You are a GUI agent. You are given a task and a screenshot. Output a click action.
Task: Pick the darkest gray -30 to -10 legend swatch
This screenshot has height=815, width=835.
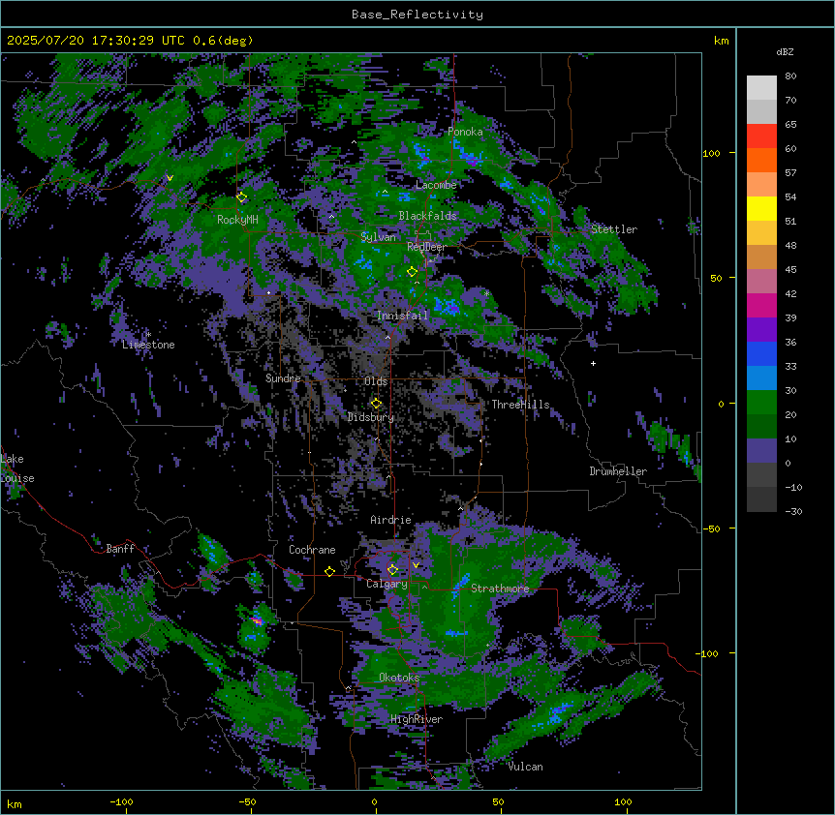761,499
